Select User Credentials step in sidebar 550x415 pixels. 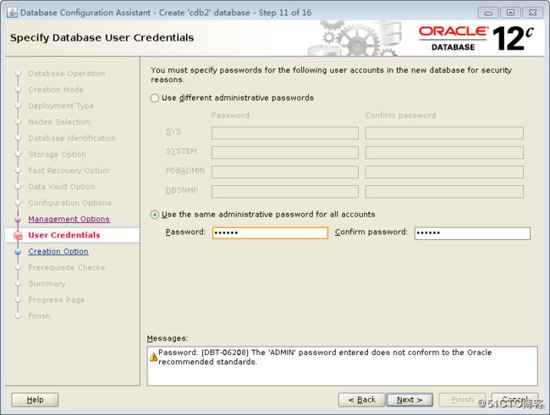click(x=64, y=235)
